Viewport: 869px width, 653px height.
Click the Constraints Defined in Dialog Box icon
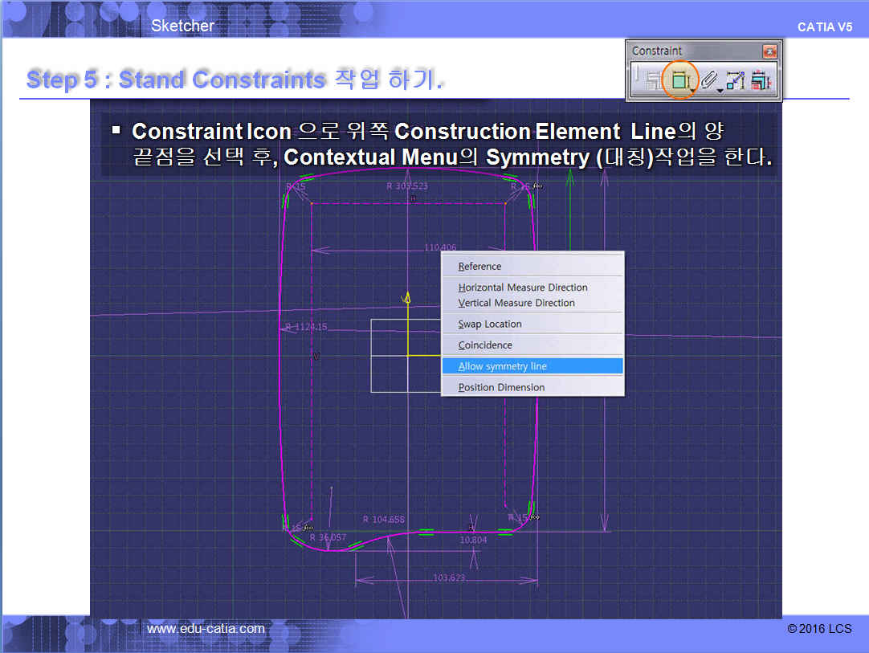point(653,80)
